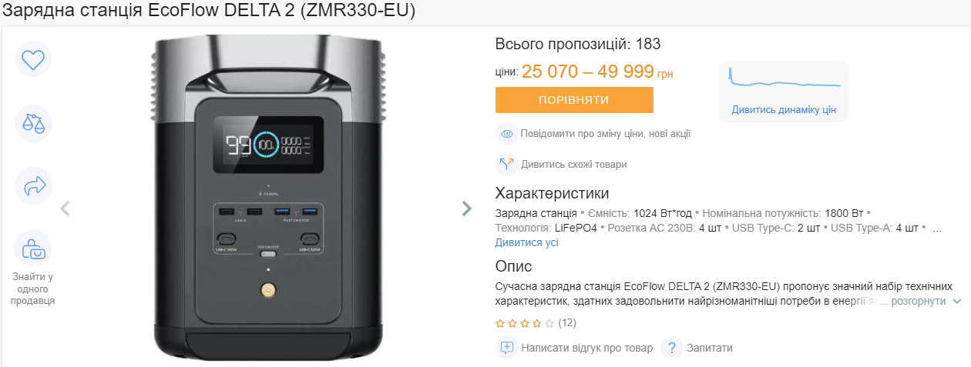Show next product image with right chevron

tap(466, 208)
